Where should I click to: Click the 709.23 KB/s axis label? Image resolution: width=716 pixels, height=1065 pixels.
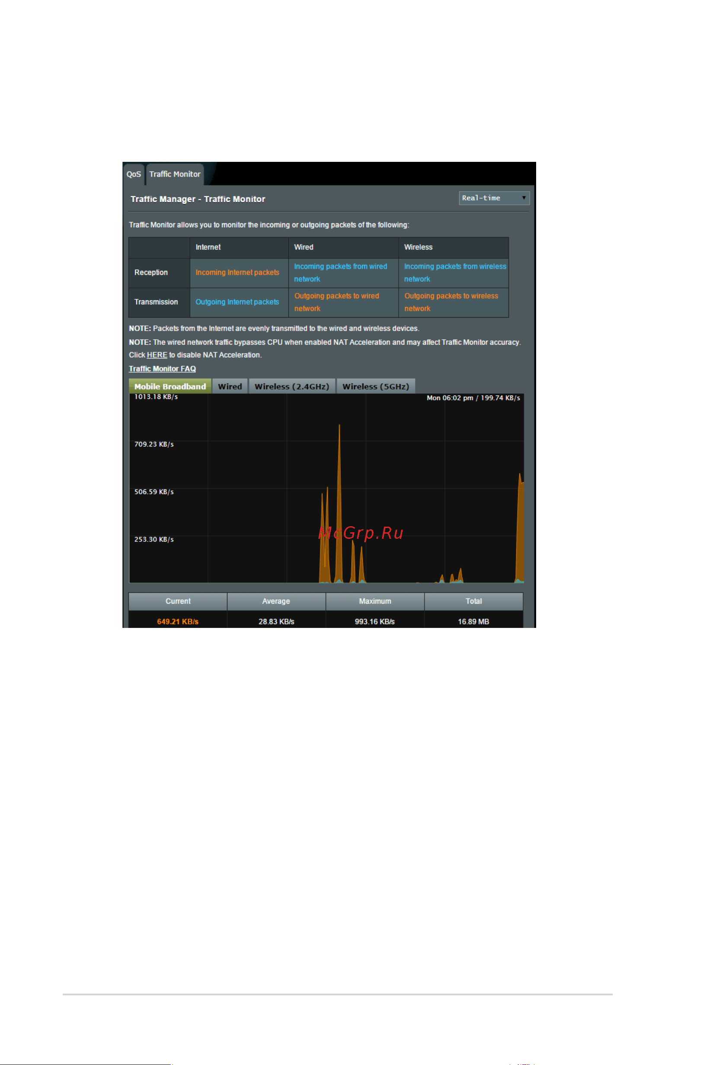(154, 444)
